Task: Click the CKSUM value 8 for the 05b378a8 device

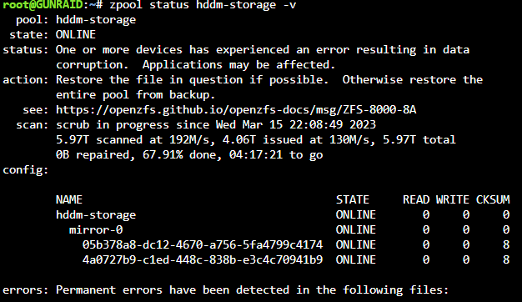Action: pos(506,244)
